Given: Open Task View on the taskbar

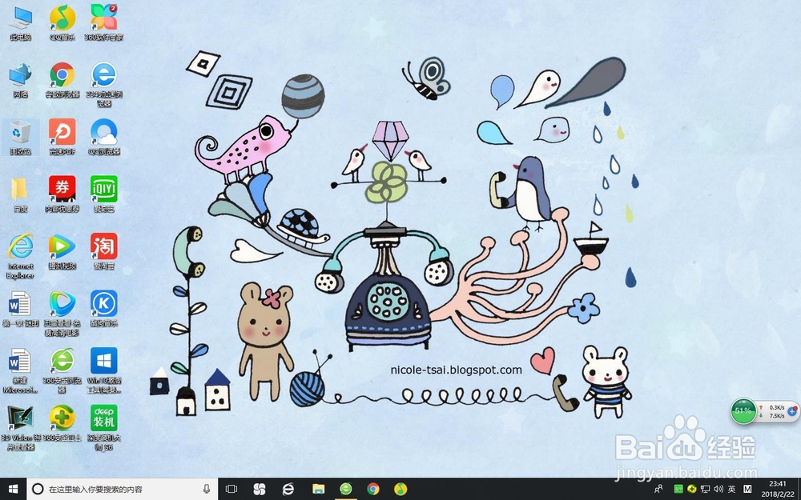Looking at the screenshot, I should [x=231, y=489].
